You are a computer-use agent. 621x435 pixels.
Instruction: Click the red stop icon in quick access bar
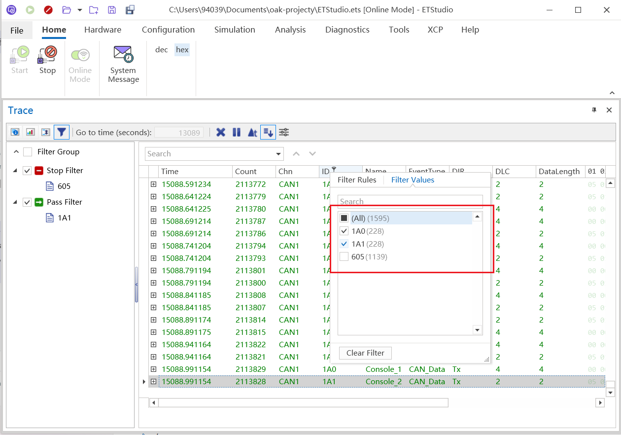coord(48,10)
